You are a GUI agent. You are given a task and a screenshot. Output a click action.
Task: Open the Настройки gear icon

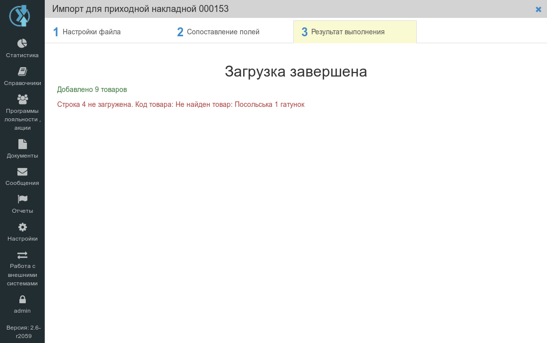click(x=22, y=227)
